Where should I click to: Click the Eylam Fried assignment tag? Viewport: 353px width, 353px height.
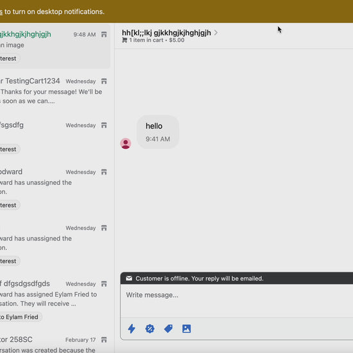(x=21, y=317)
